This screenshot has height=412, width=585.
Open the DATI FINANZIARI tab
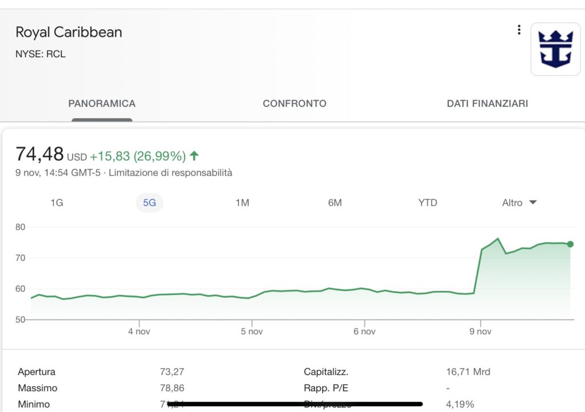click(487, 103)
